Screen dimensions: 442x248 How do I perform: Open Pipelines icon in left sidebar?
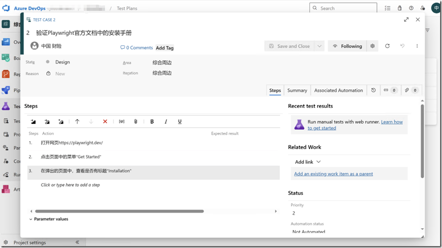coord(6,90)
